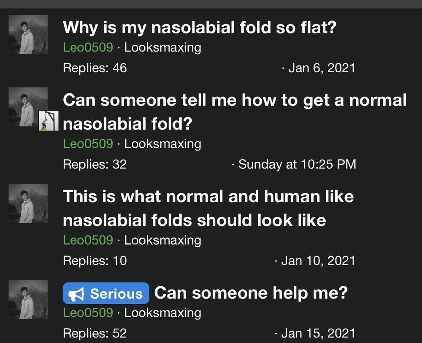Open avatar beside 'how to get a normal' thread
The width and height of the screenshot is (422, 343).
tap(28, 107)
